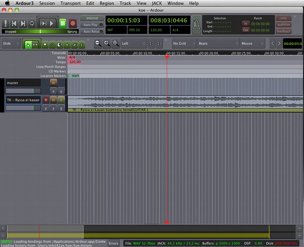The width and height of the screenshot is (304, 247).
Task: Click the feedback alert button
Action: 284,31
